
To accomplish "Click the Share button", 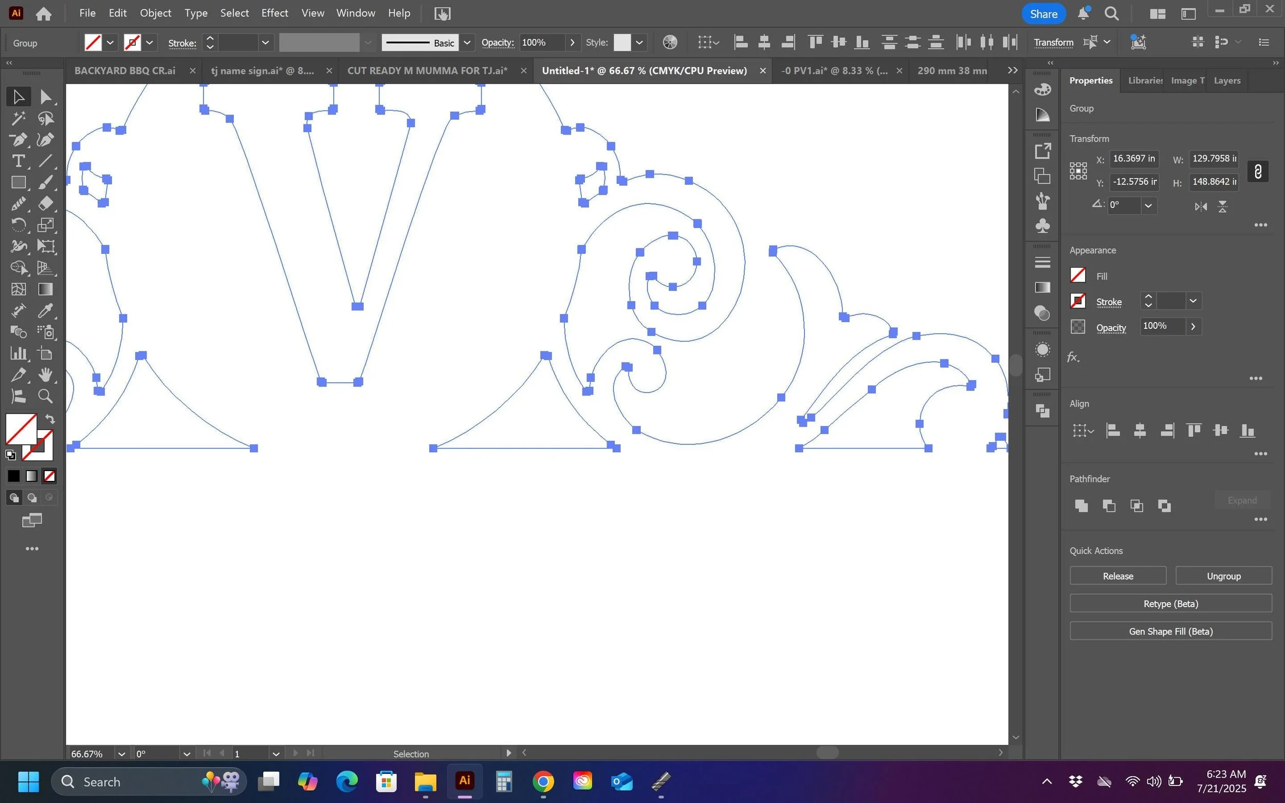I will (x=1043, y=14).
